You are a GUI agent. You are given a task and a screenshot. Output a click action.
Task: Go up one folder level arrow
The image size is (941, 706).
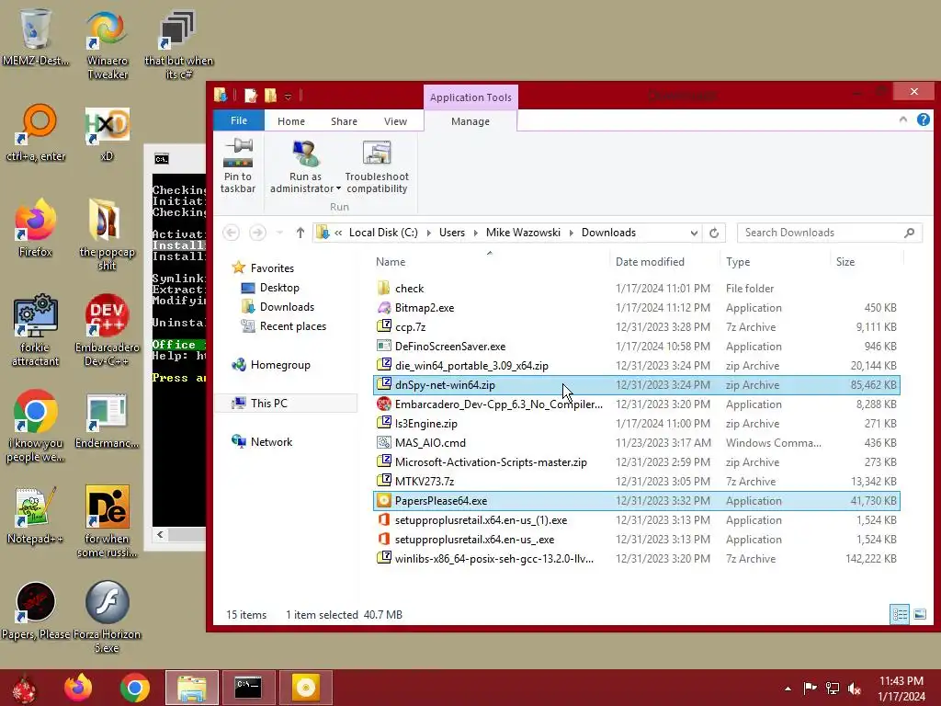(x=300, y=233)
